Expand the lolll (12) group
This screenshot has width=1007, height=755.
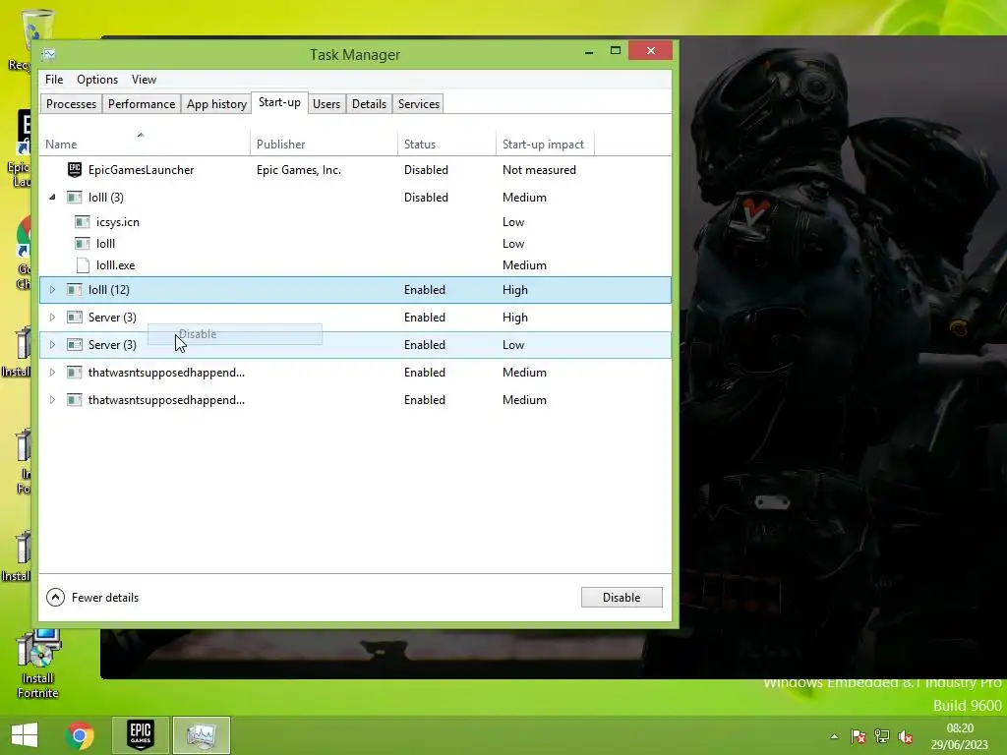click(x=53, y=290)
